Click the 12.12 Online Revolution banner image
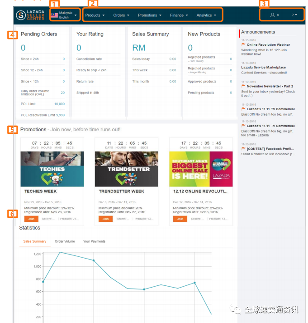The height and width of the screenshot is (323, 308). coord(201,169)
